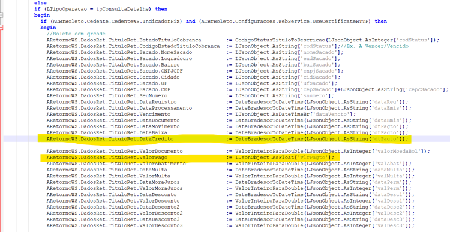Click highlighted 'ValorPago' property
Image resolution: width=450 pixels, height=232 pixels.
[x=153, y=158]
